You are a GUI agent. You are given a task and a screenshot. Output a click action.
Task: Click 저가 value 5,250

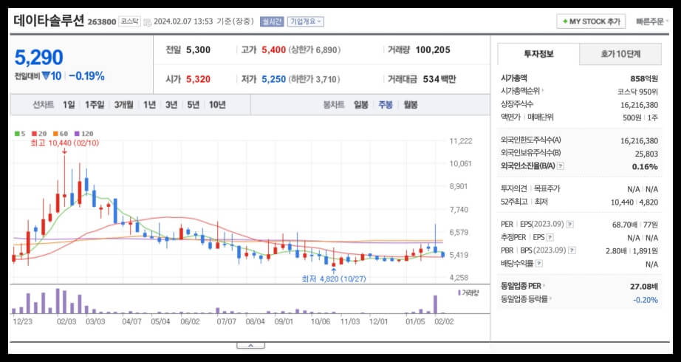[x=273, y=80]
